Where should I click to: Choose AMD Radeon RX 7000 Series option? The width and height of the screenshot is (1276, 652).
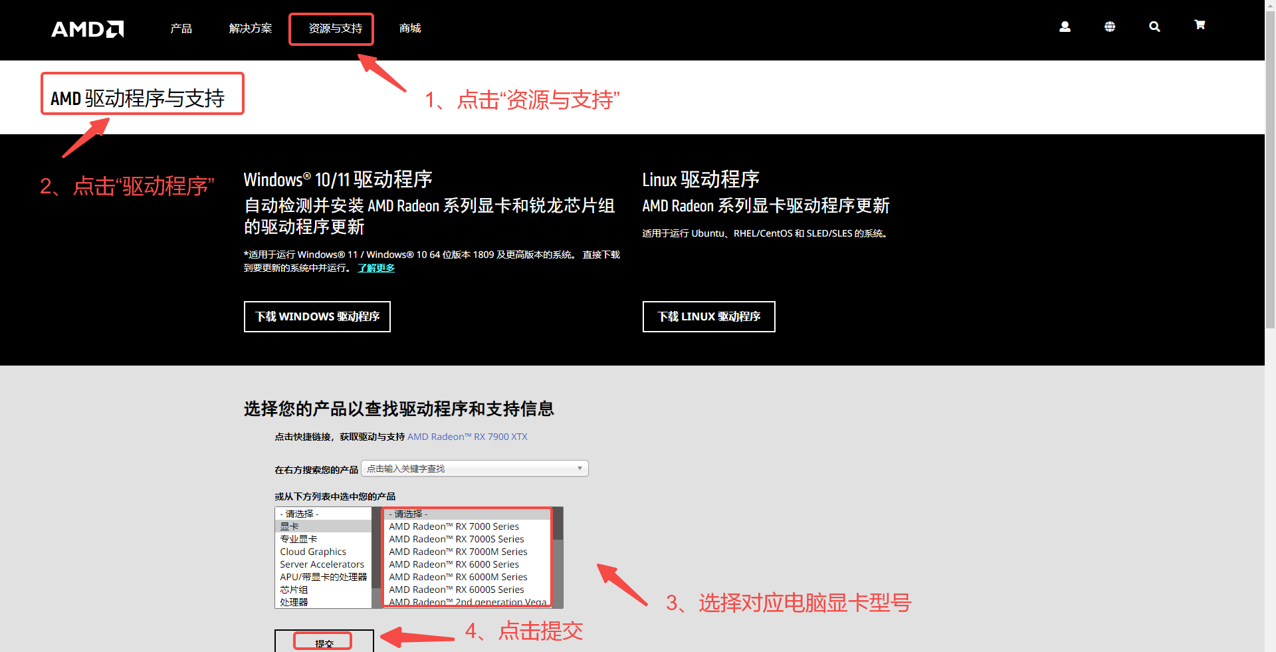click(454, 526)
